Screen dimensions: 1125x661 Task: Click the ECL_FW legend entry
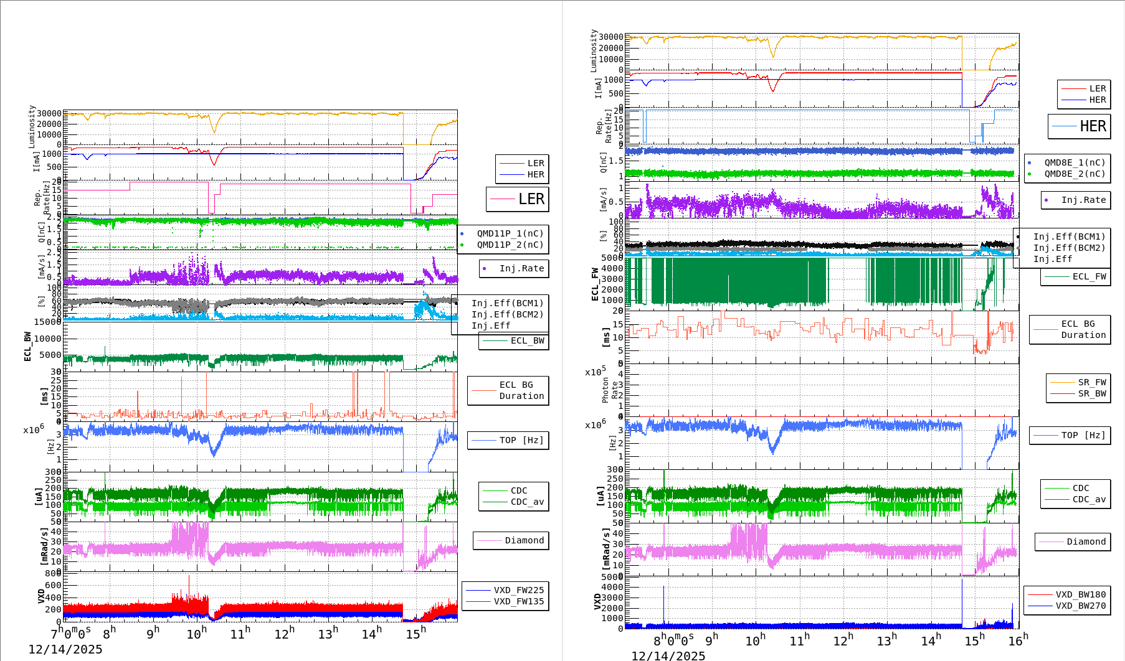[1089, 277]
